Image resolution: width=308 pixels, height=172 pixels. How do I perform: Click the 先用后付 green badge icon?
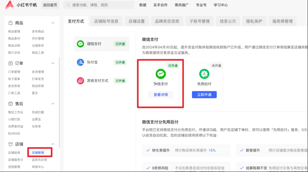coord(204,74)
